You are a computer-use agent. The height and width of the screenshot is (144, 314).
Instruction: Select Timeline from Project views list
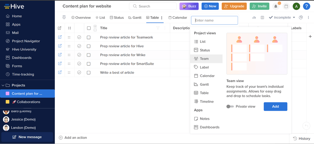point(206,102)
